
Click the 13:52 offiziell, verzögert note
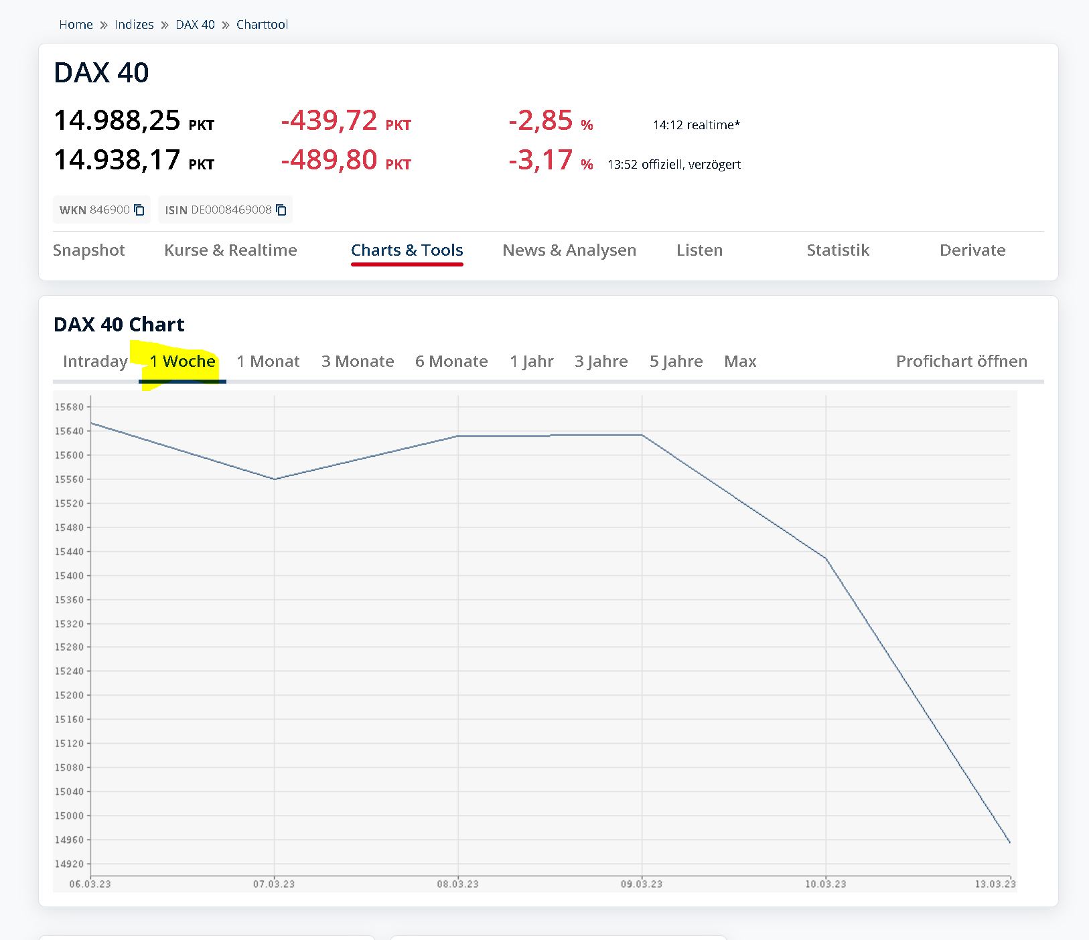(x=674, y=165)
